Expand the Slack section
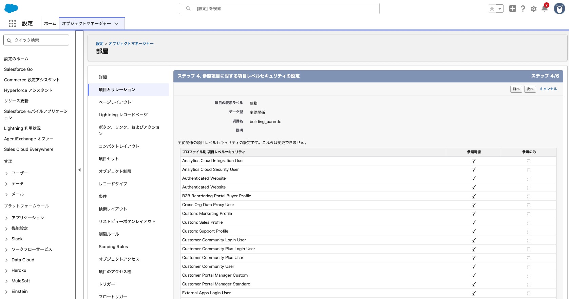The image size is (569, 299). [6, 239]
